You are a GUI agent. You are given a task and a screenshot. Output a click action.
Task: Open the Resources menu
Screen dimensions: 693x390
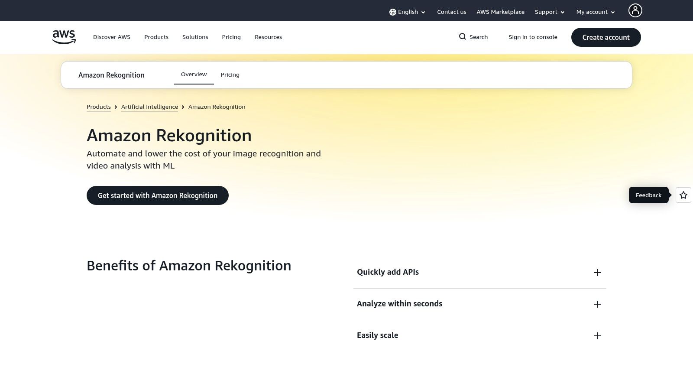coord(268,37)
